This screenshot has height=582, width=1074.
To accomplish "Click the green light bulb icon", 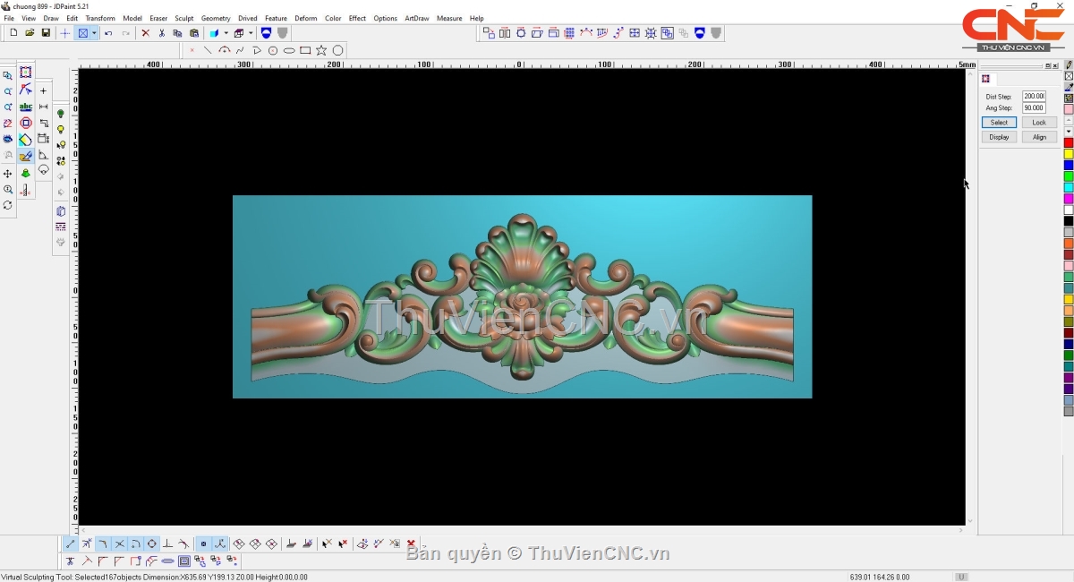I will (61, 115).
